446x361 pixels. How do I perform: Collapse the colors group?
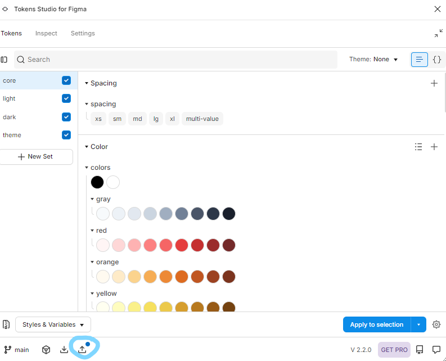pos(87,168)
